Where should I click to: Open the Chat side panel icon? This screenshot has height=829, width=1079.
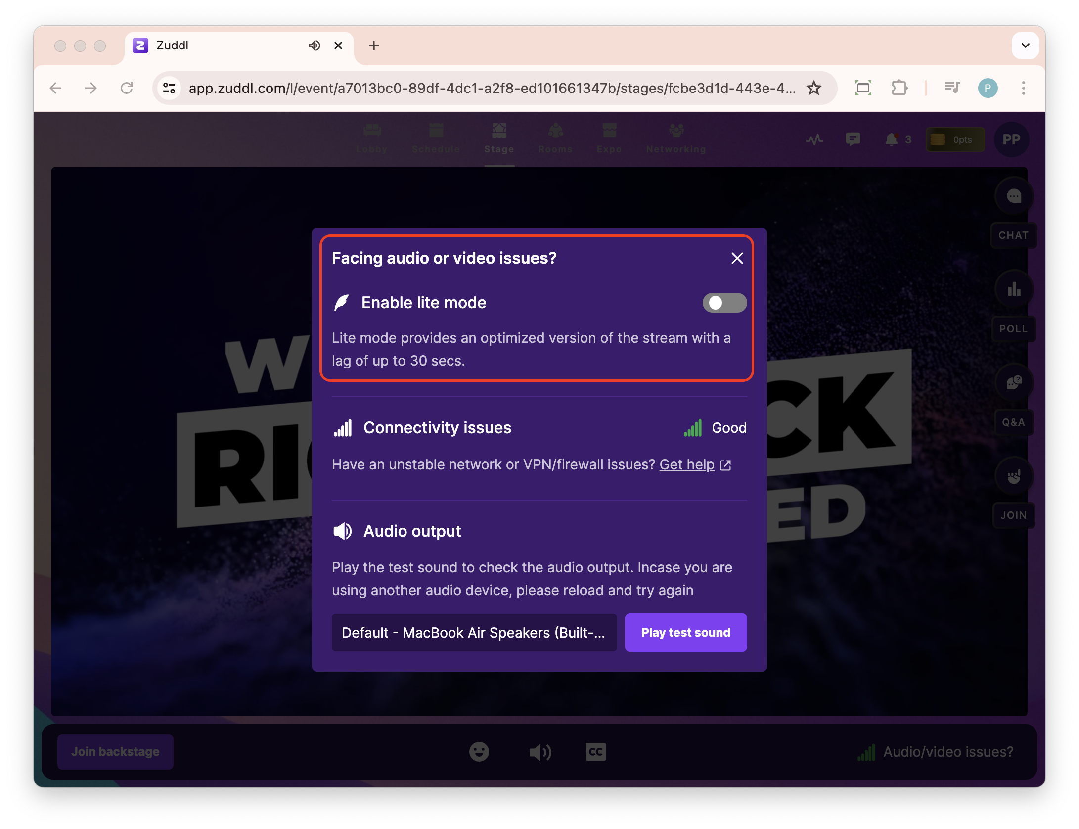(x=1014, y=196)
